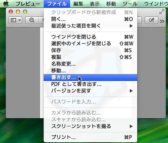Choose プリント... from the menu

point(91,137)
